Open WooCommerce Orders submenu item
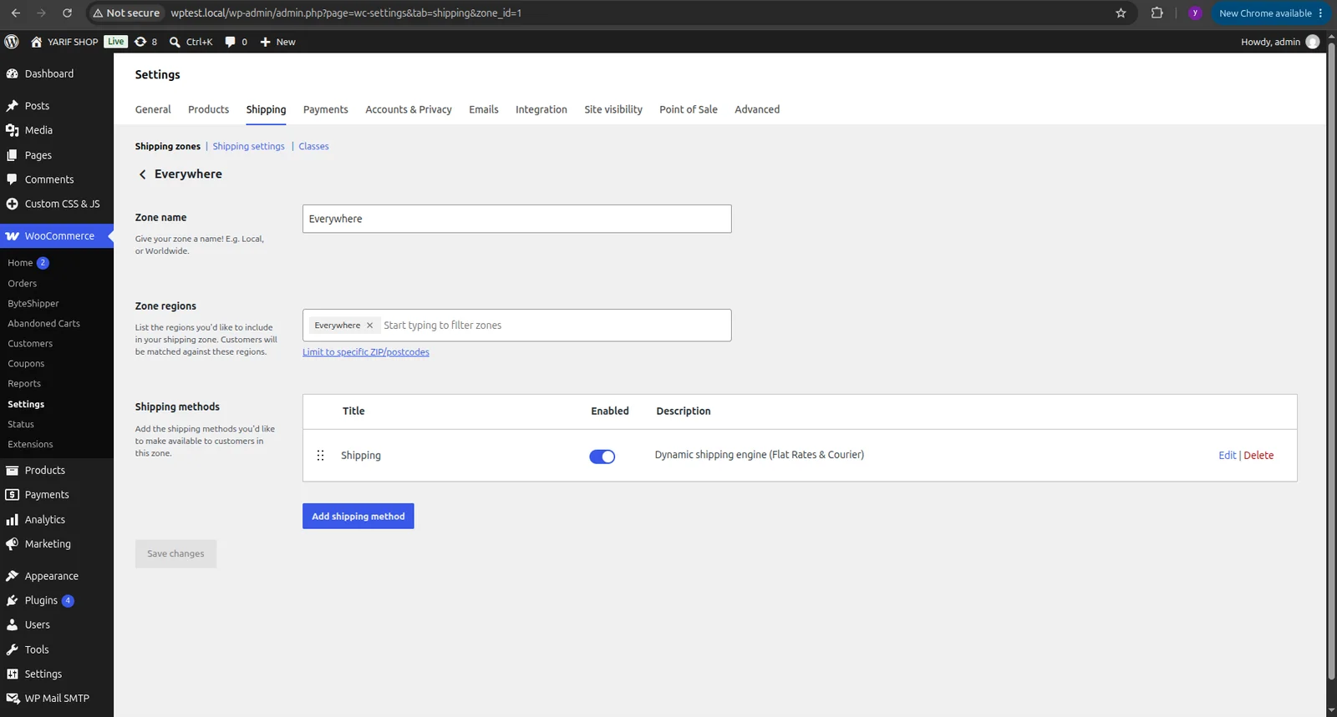This screenshot has width=1337, height=717. click(x=23, y=284)
